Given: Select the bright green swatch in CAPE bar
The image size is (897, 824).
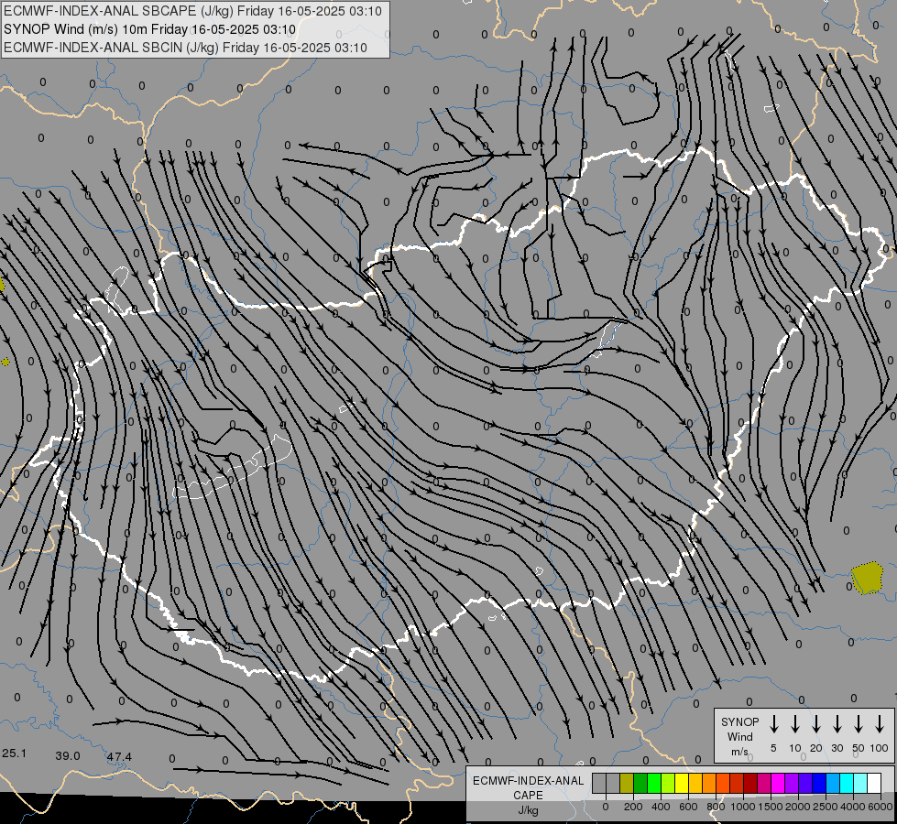Looking at the screenshot, I should 654,783.
